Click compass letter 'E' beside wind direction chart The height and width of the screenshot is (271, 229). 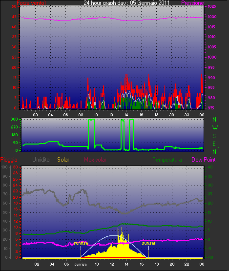tap(214, 144)
